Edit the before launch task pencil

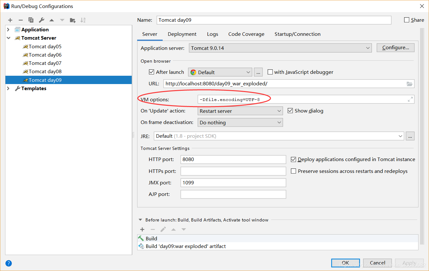(x=163, y=229)
